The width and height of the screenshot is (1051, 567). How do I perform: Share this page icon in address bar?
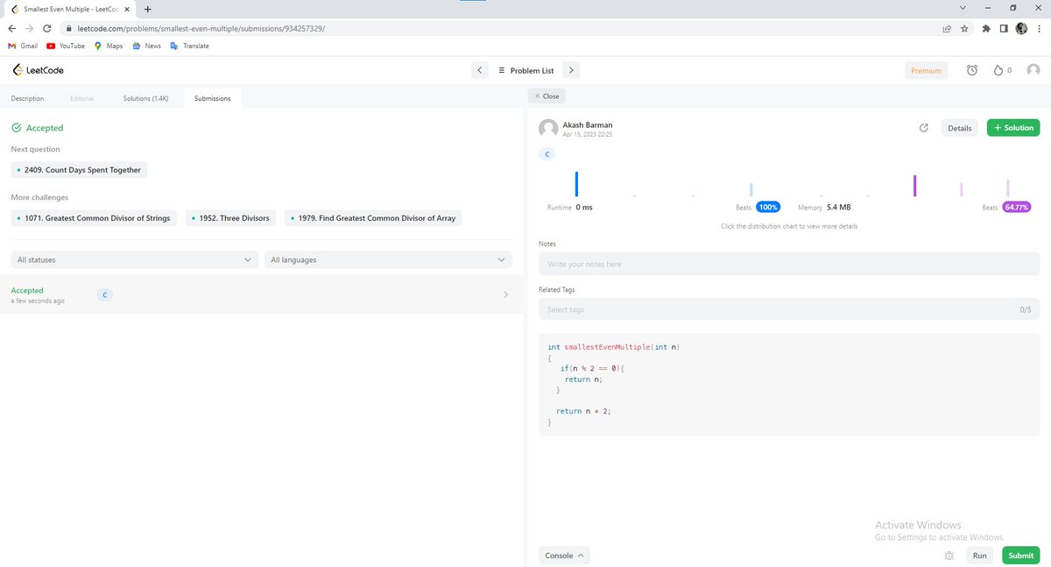tap(947, 28)
